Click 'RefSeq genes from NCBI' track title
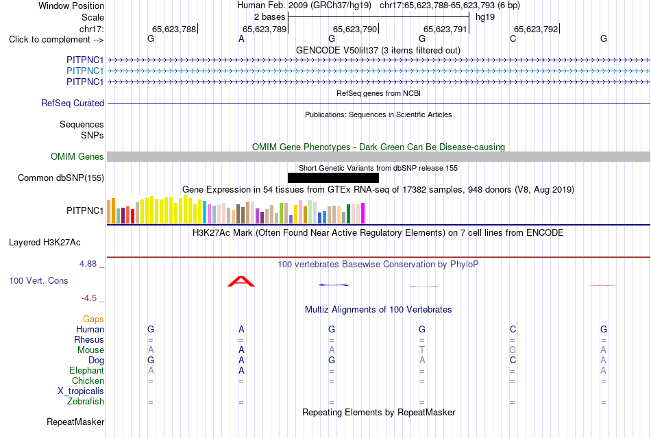Screen dimensions: 651x438 pyautogui.click(x=379, y=93)
